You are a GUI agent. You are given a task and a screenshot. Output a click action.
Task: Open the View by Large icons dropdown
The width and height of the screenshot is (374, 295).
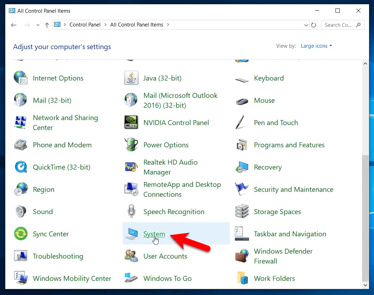click(316, 46)
